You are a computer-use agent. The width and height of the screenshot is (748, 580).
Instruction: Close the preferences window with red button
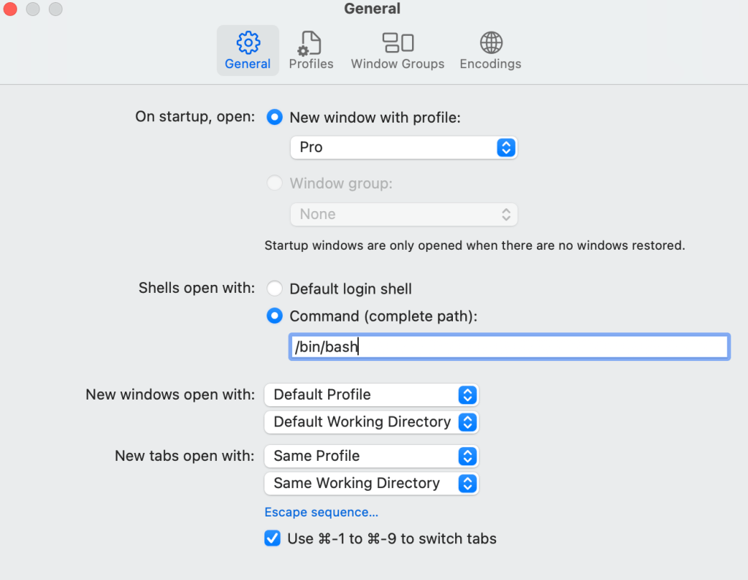click(x=11, y=9)
